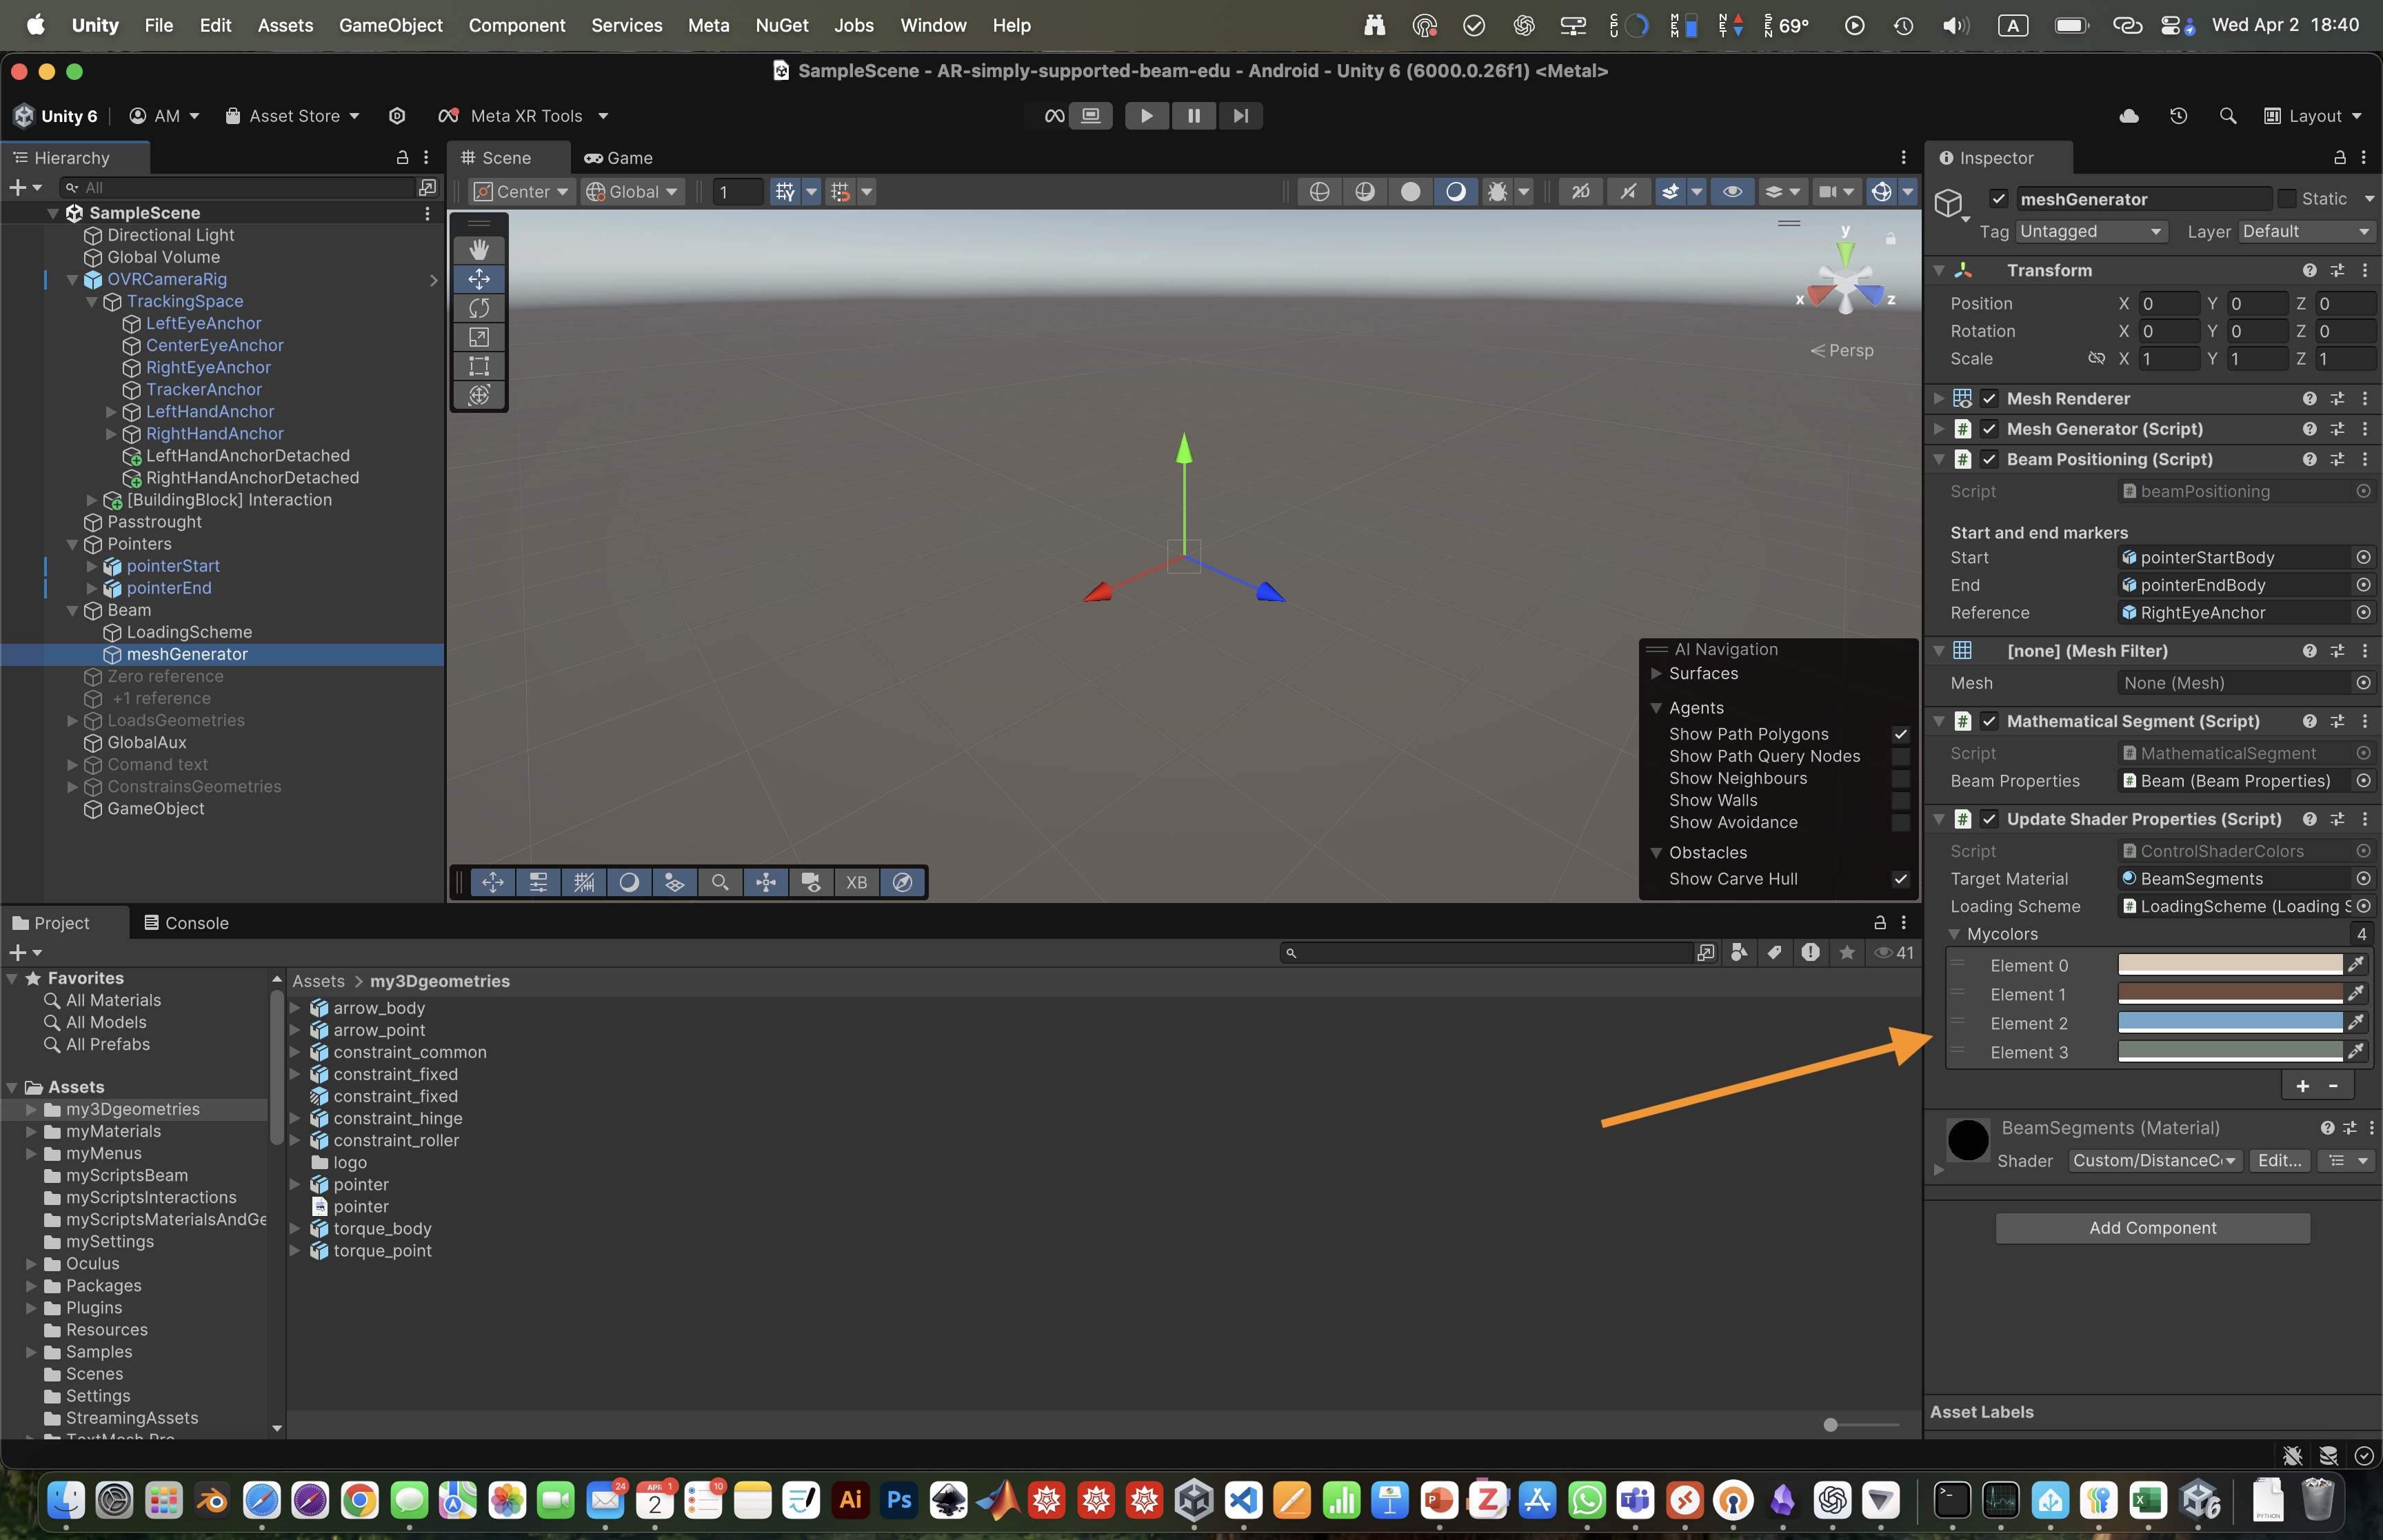Click the Add Component button

pyautogui.click(x=2152, y=1228)
